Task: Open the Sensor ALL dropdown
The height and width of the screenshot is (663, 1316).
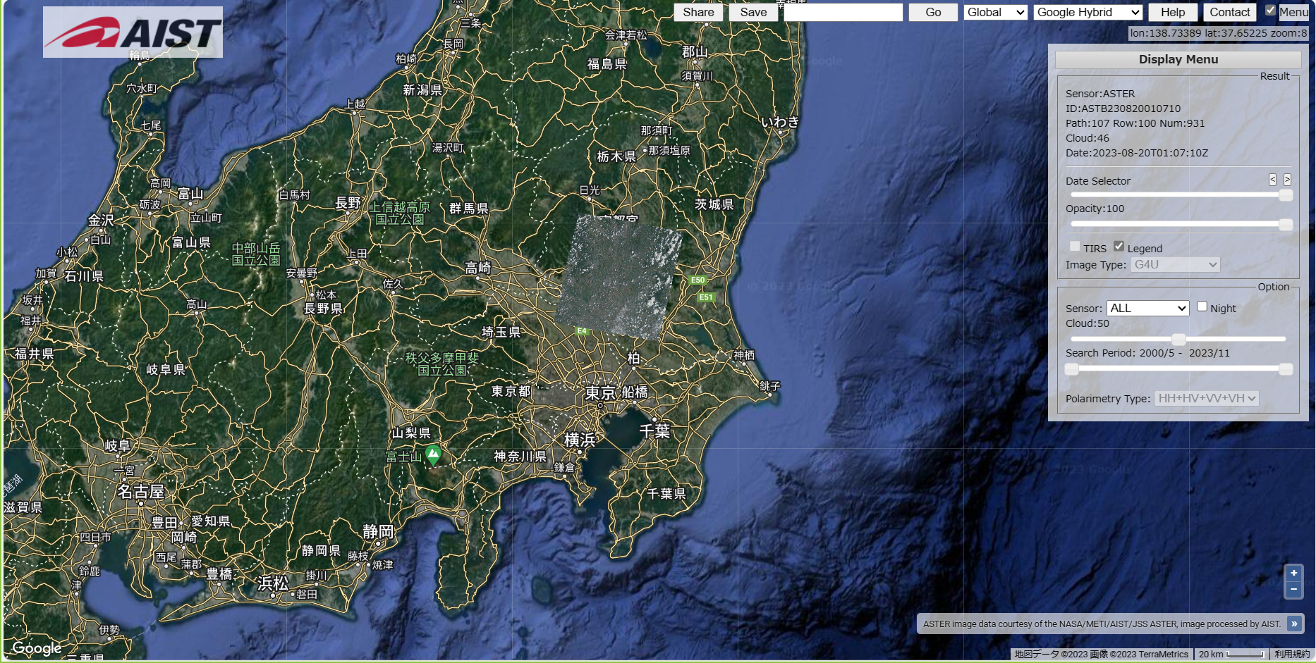Action: pyautogui.click(x=1147, y=308)
